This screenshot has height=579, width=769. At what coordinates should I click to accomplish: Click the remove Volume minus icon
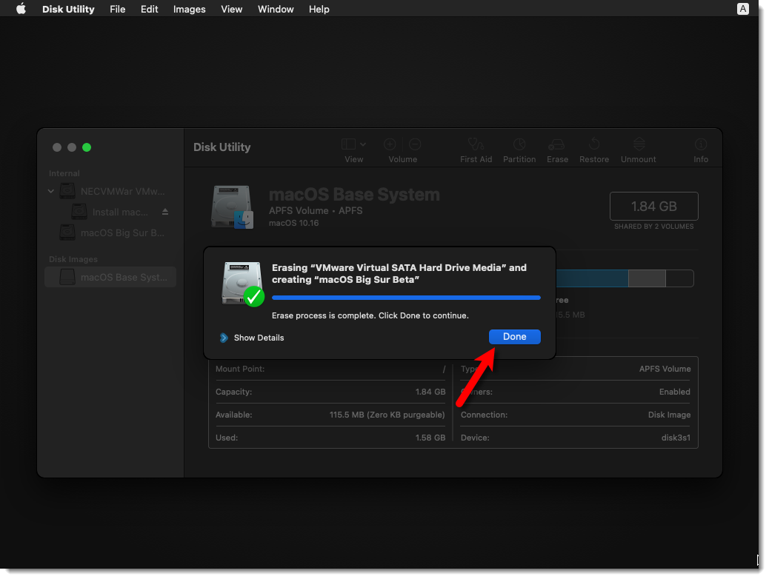tap(415, 144)
